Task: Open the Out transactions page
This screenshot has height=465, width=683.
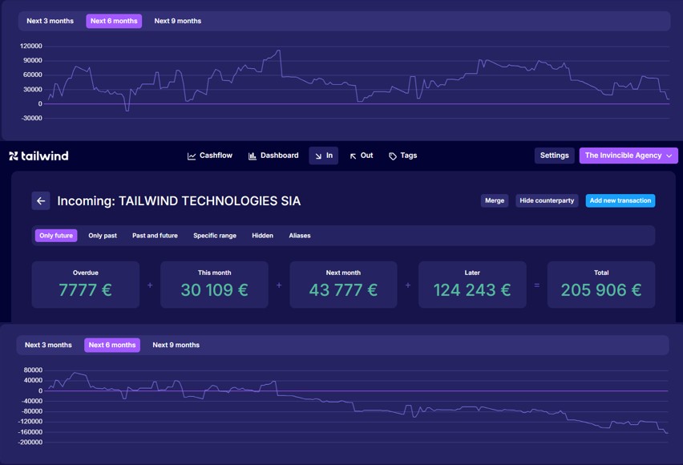Action: tap(362, 156)
